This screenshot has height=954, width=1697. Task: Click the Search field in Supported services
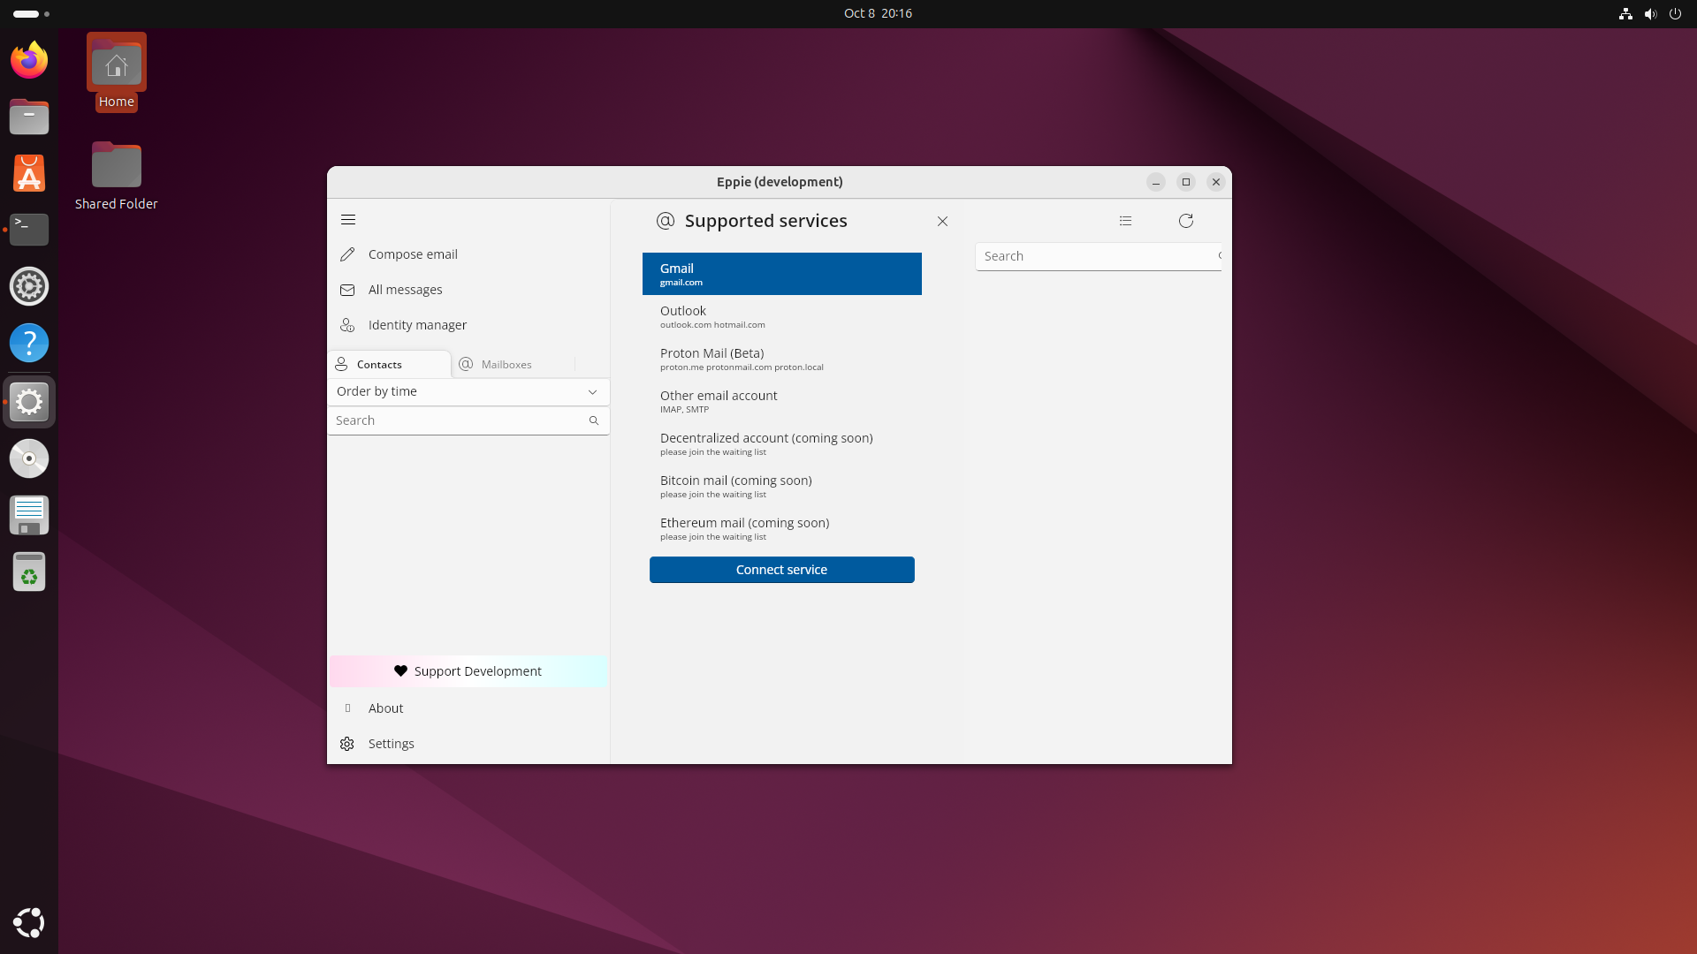(1096, 256)
